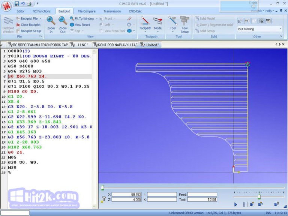Click the simulation progress slider handle
This screenshot has height=216, width=288.
[x=102, y=187]
